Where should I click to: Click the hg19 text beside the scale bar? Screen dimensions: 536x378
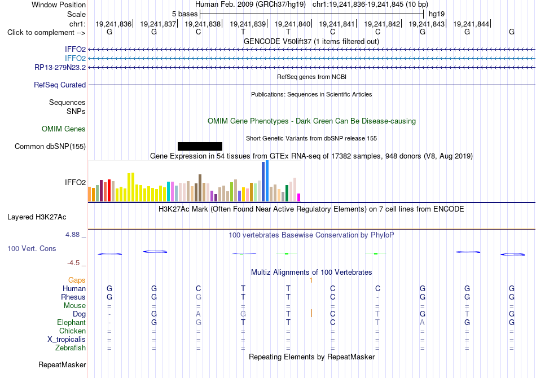coord(437,14)
